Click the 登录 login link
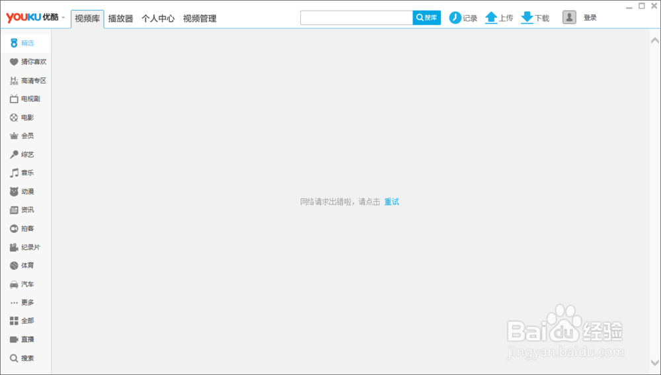The height and width of the screenshot is (375, 661). 590,18
